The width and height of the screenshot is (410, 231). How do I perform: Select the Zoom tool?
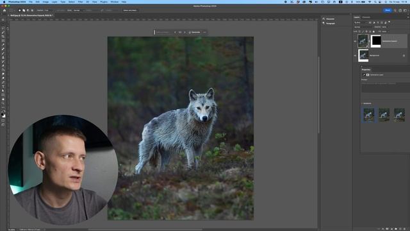point(3,103)
